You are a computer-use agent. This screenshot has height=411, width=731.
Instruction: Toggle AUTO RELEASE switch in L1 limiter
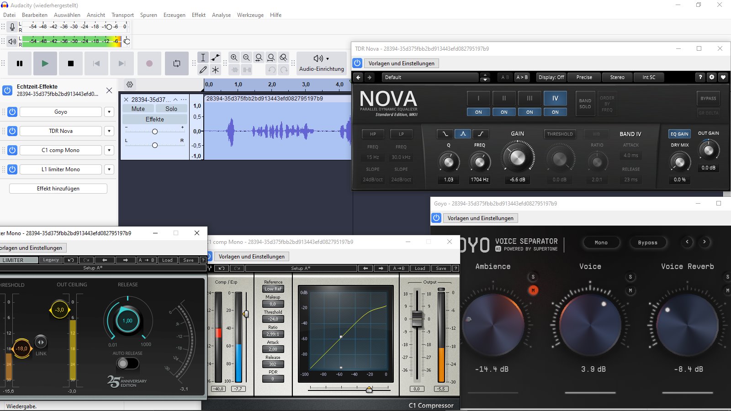(x=127, y=364)
